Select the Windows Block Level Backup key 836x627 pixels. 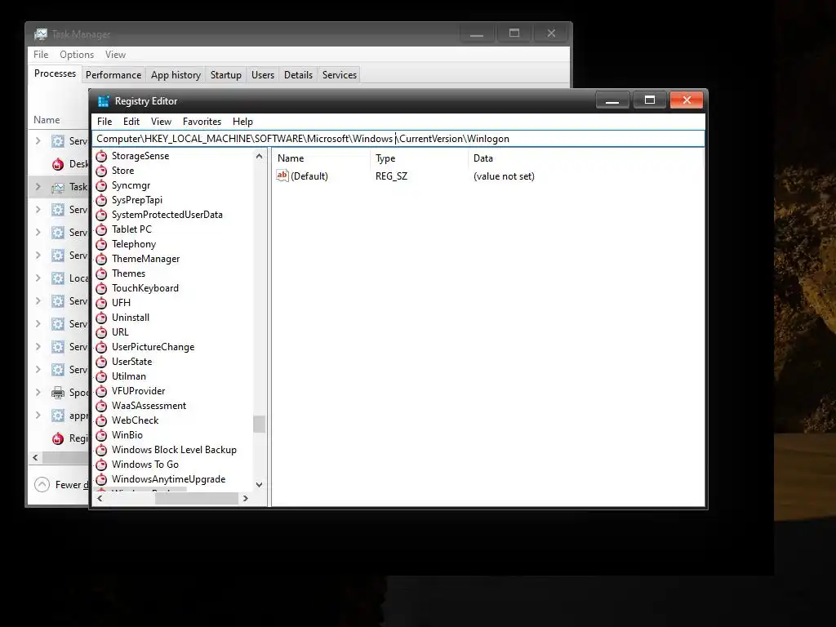pos(174,450)
